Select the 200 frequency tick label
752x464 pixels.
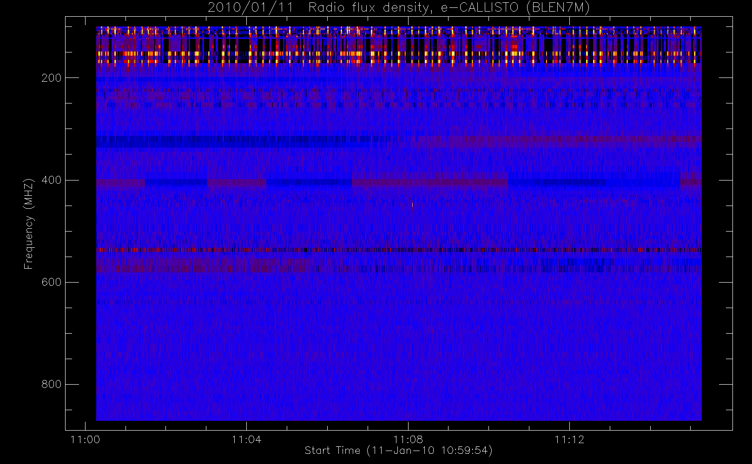click(x=52, y=78)
